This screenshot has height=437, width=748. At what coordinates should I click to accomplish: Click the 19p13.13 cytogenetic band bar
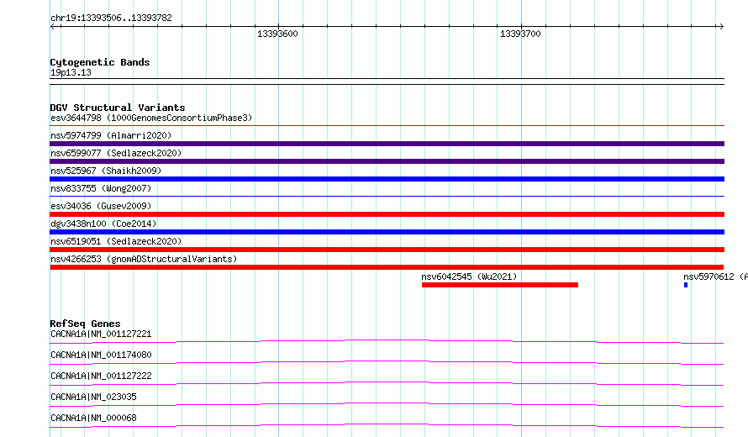pos(387,82)
